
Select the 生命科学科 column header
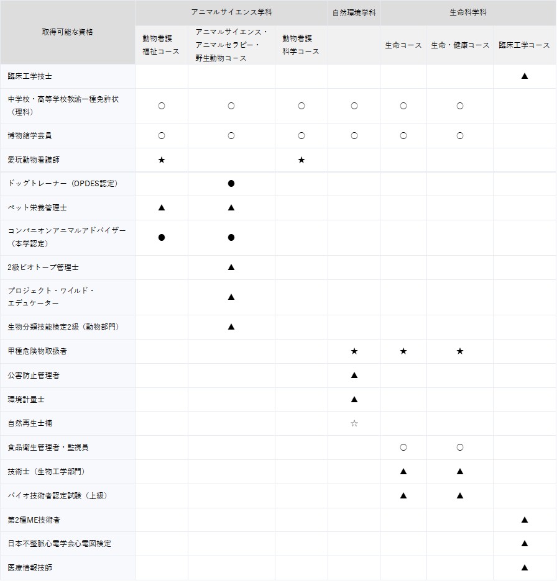coord(467,12)
